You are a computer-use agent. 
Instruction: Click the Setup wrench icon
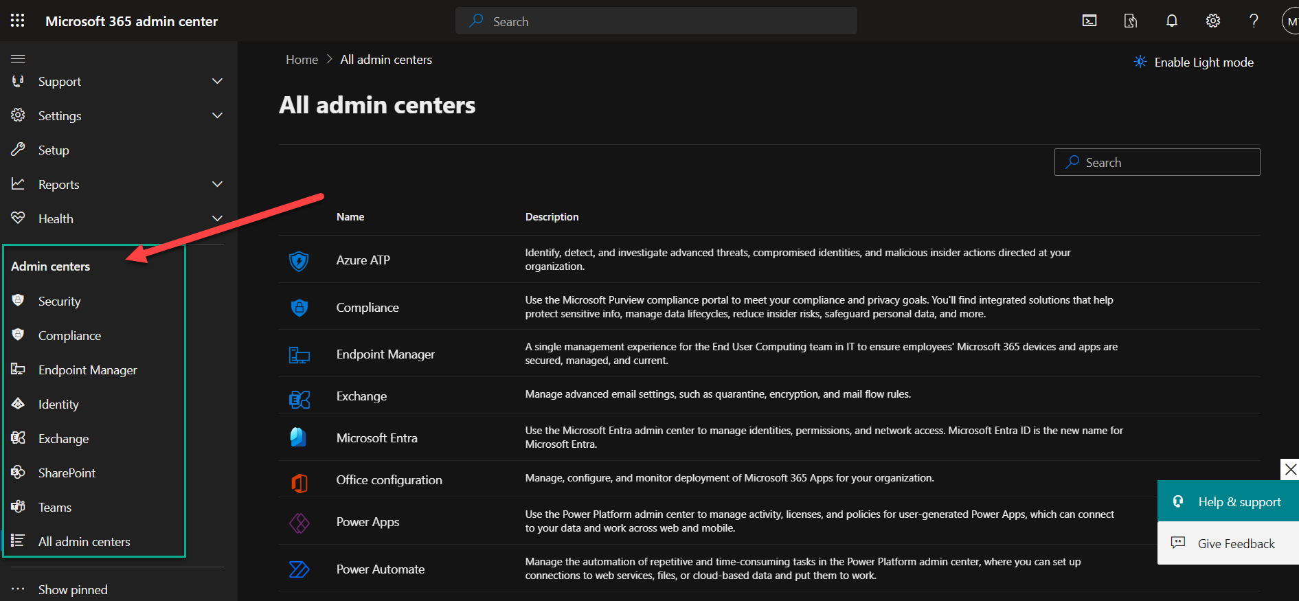click(x=19, y=149)
